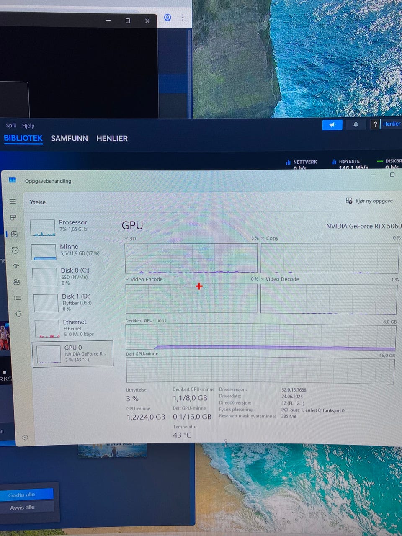The image size is (402, 536).
Task: Open HENLIER profile tab in Steam
Action: [x=112, y=138]
